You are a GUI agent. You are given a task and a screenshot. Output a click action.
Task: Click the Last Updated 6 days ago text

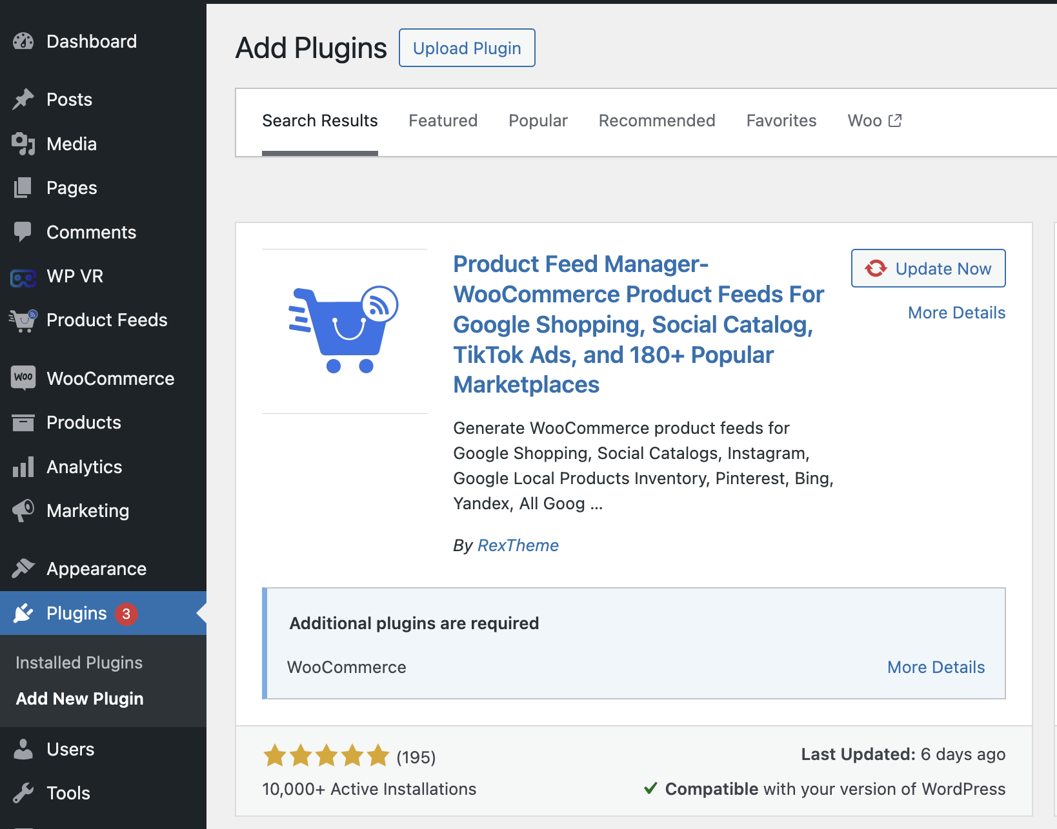903,754
